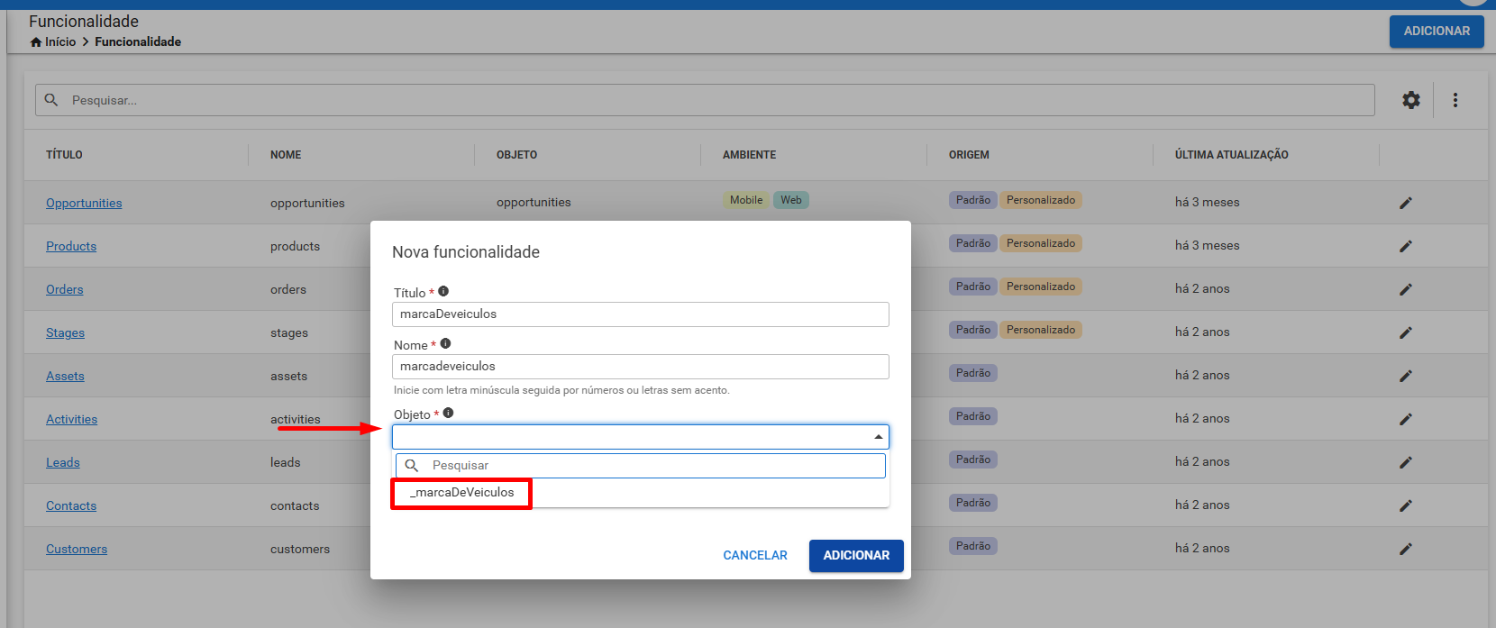This screenshot has height=628, width=1496.
Task: Edit the Assets row with its pencil icon
Action: coord(1406,376)
